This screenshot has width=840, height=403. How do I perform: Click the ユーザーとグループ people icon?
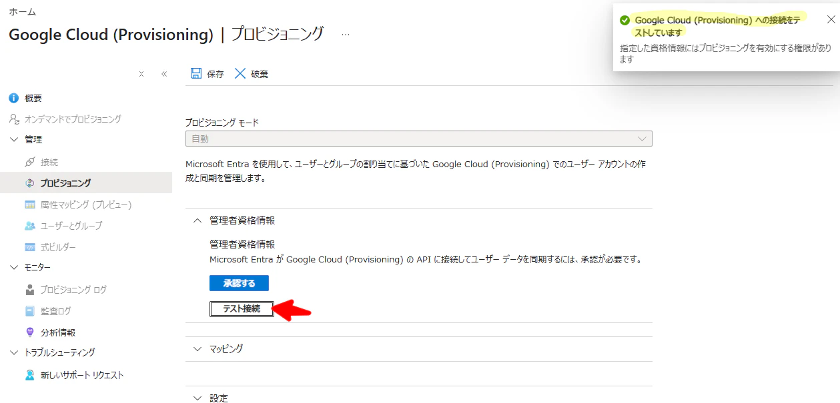(x=30, y=226)
